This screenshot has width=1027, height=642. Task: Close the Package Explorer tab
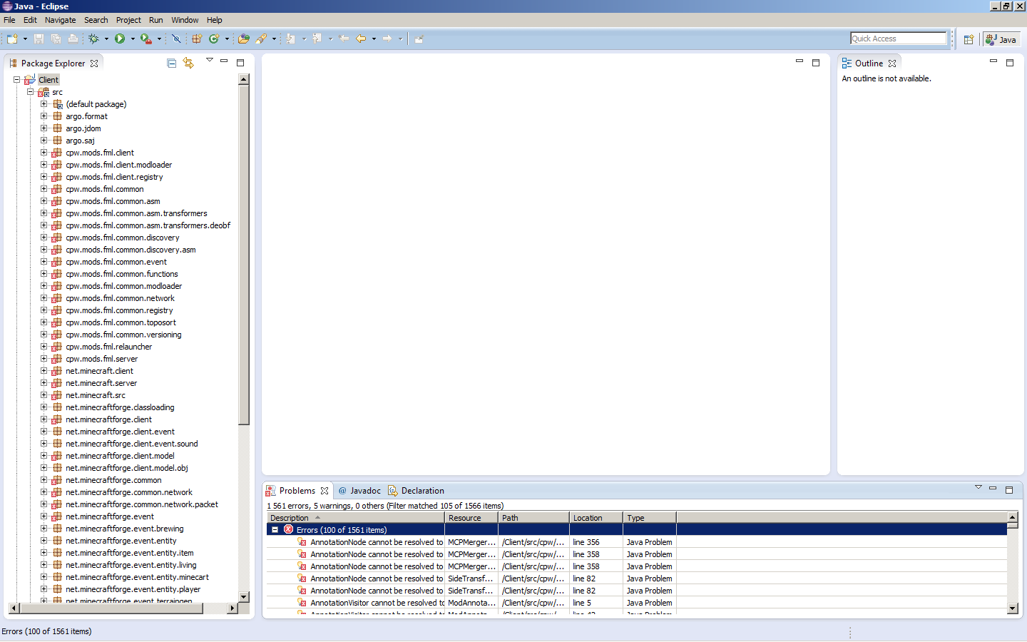coord(94,63)
